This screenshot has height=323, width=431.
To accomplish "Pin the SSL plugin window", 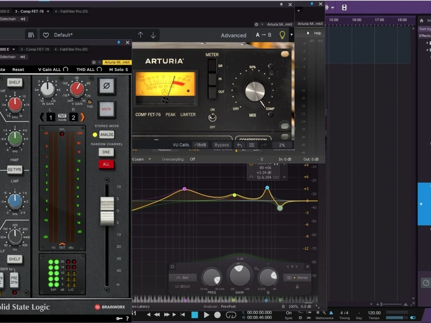I will click(x=119, y=43).
